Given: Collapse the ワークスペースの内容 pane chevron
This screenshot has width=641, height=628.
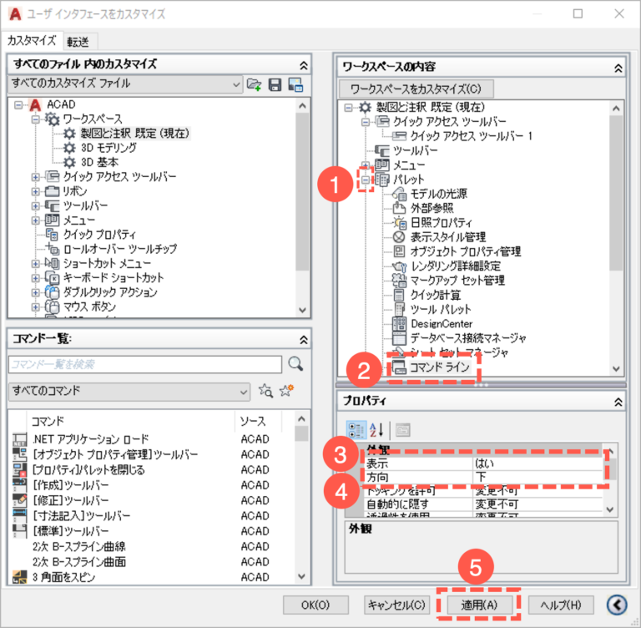Looking at the screenshot, I should 618,68.
